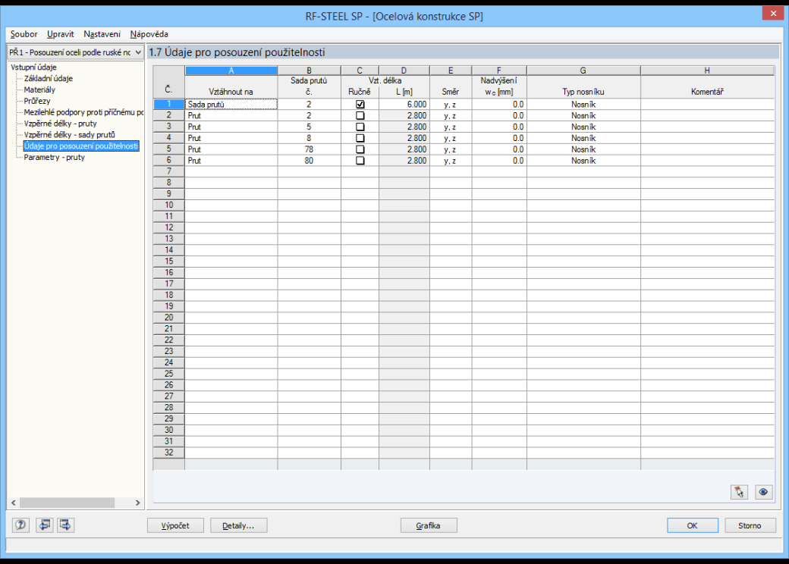Select Údaje pro posouzení použitelnosti item
Viewport: 789px width, 564px height.
pyautogui.click(x=81, y=146)
